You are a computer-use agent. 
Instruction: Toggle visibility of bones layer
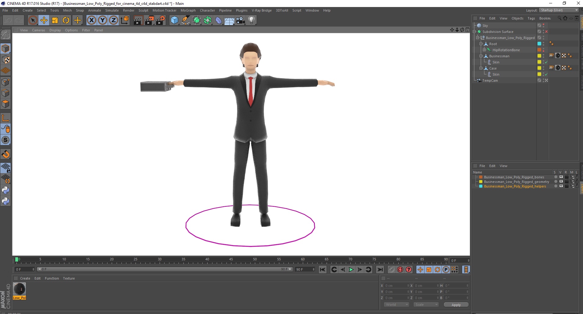(x=561, y=177)
